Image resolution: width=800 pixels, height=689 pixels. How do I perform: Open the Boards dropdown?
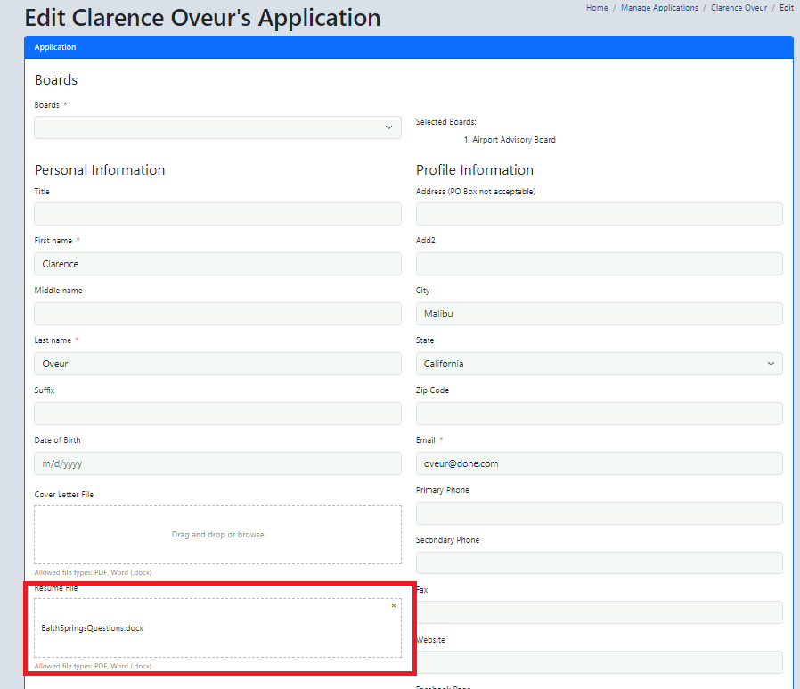pyautogui.click(x=218, y=127)
